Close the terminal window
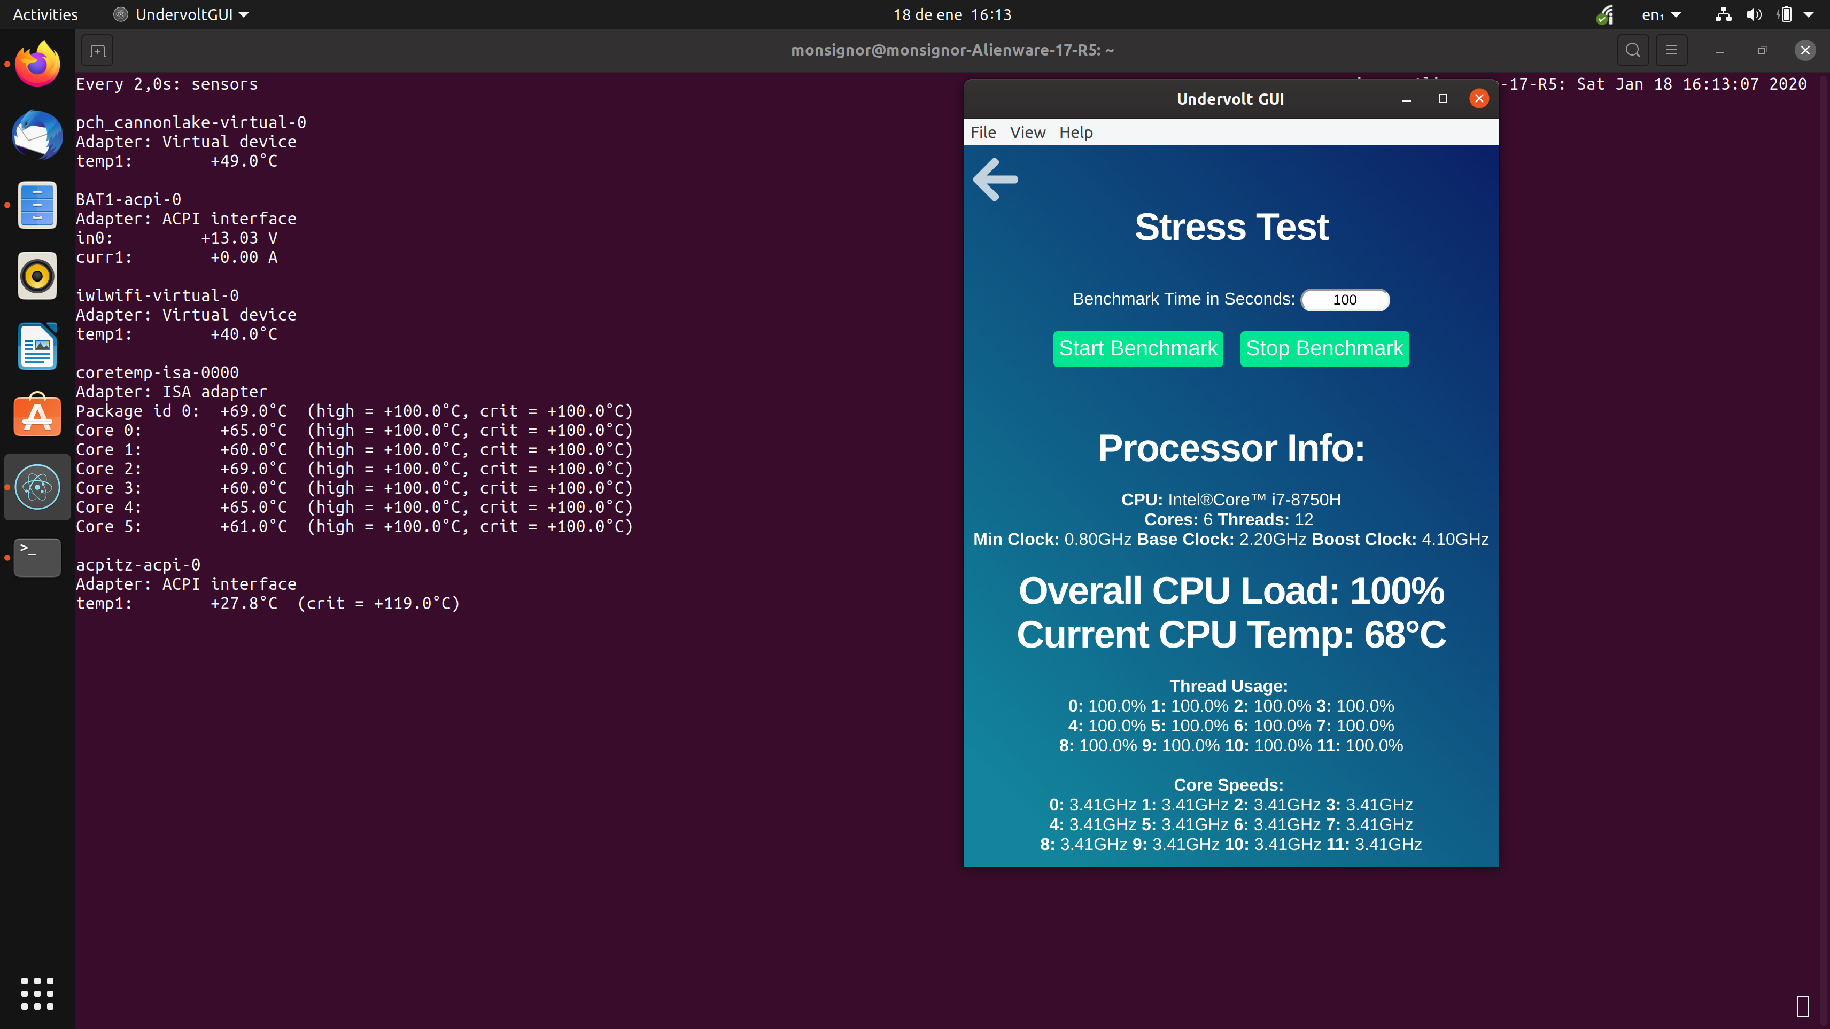Screen dimensions: 1830x1029 (x=1805, y=50)
